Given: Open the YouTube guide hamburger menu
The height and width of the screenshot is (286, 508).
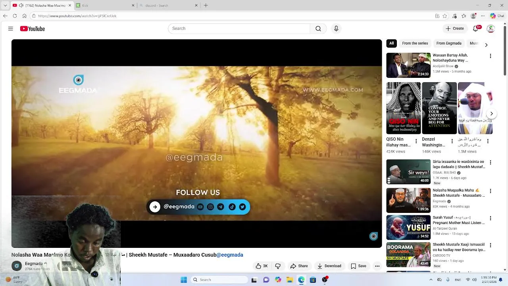Looking at the screenshot, I should click(x=11, y=29).
